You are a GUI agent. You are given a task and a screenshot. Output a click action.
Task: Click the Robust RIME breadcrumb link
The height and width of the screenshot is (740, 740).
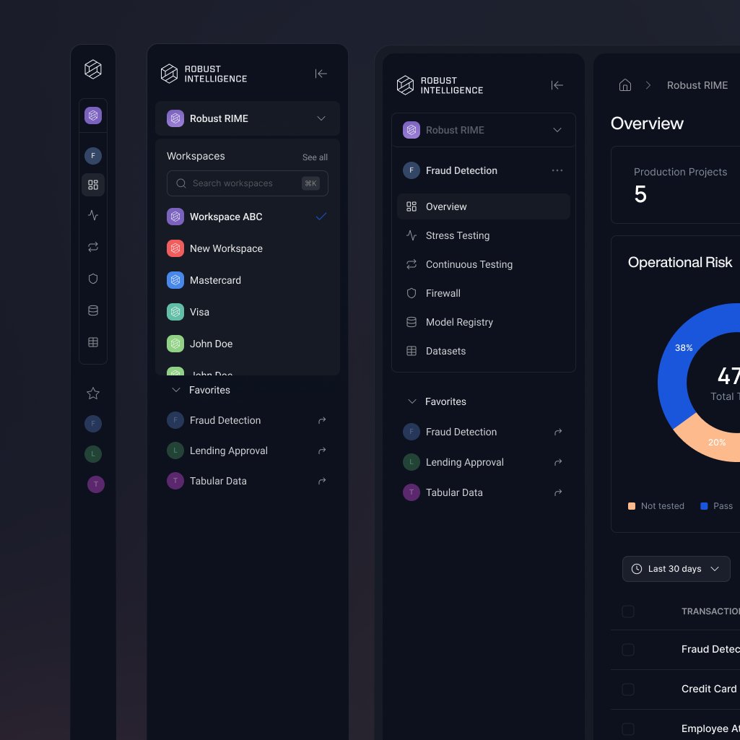[x=697, y=85]
